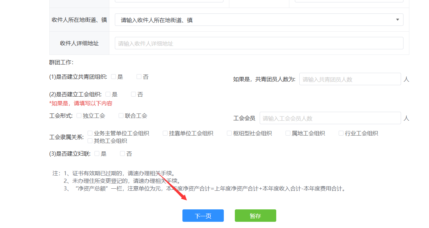Select the 独立工会 checkbox
Screen dimensions: 429x228
79,116
